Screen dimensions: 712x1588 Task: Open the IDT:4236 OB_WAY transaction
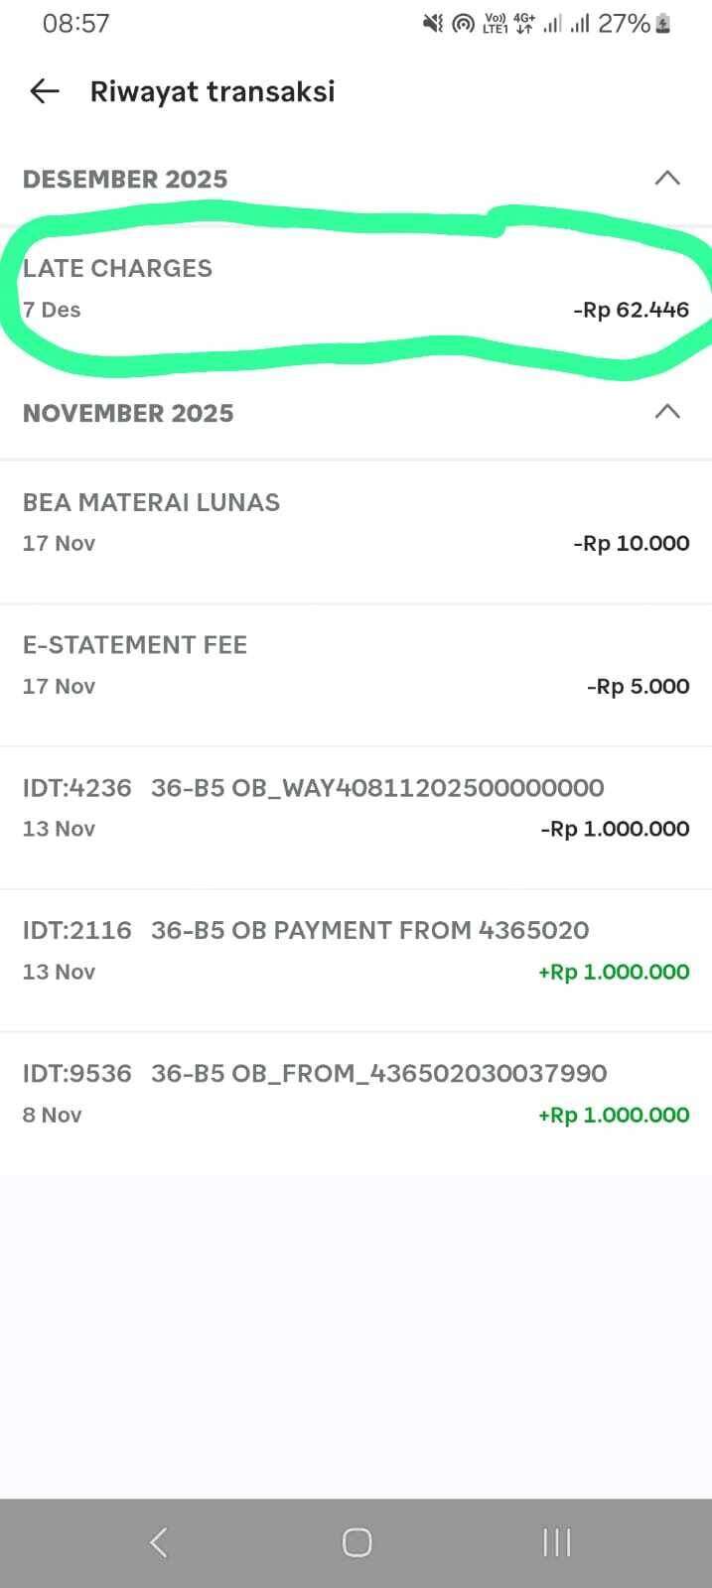point(356,808)
